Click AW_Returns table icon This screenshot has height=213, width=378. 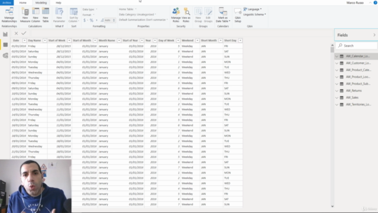(x=341, y=91)
